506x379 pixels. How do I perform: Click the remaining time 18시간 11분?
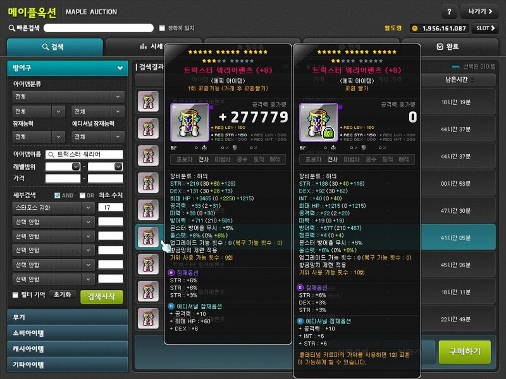pyautogui.click(x=455, y=292)
